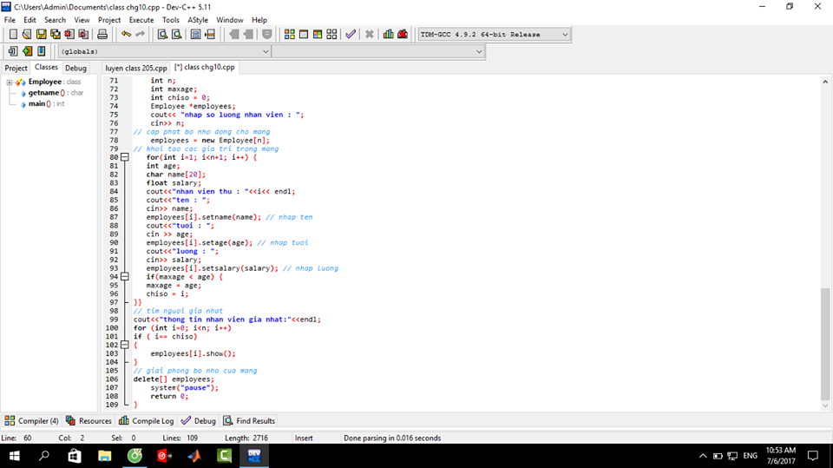Toggle code fold at line 102
Viewport: 833px width, 468px height.
[x=126, y=345]
